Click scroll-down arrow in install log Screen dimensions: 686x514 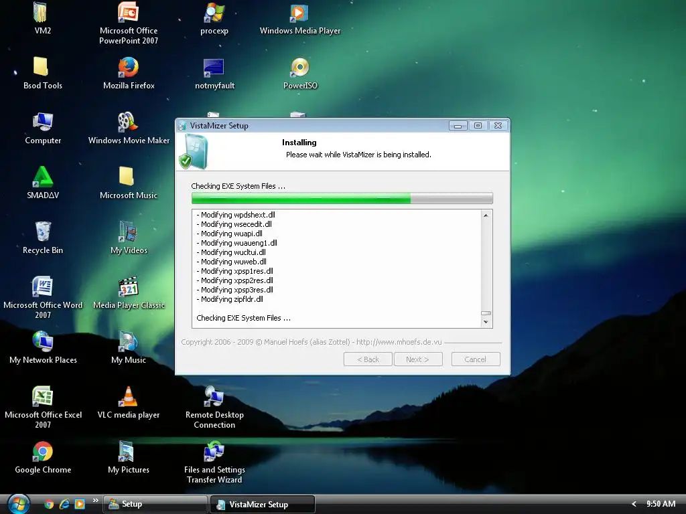486,322
